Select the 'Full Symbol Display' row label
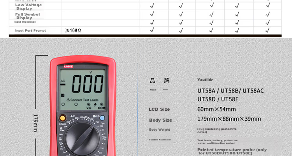The image size is (292, 156). tap(27, 16)
